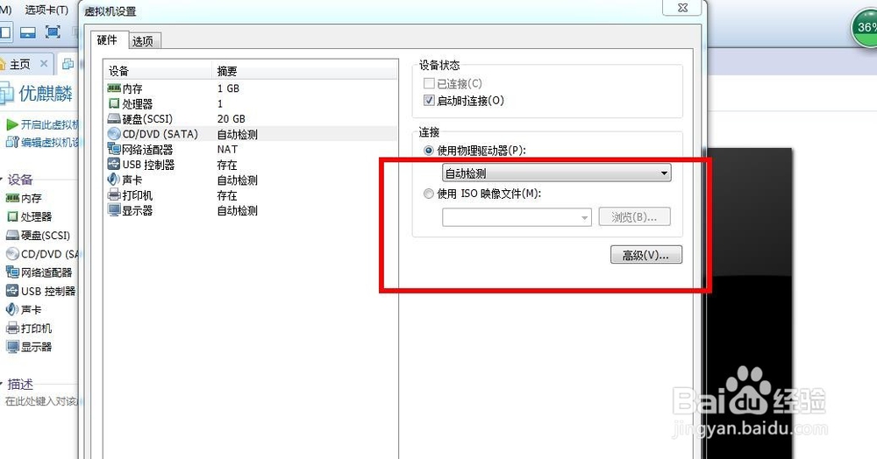Switch to the 硬件 tab
The width and height of the screenshot is (877, 459).
coord(109,40)
